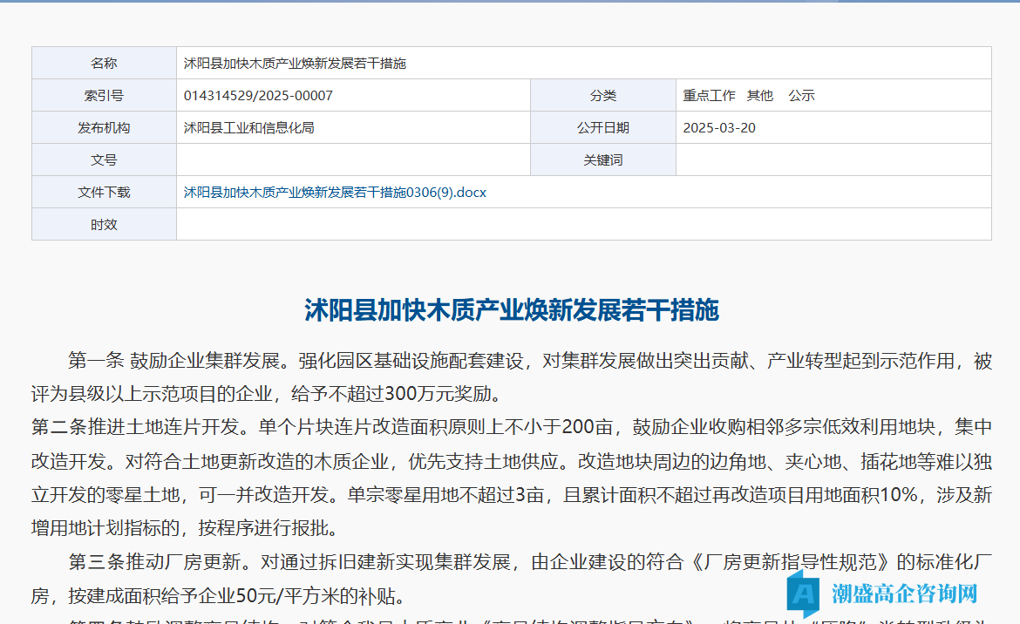Screen dimensions: 1020x624
Task: Click the paragraph starting with 第二条推进土地连片开发
Action: [511, 478]
